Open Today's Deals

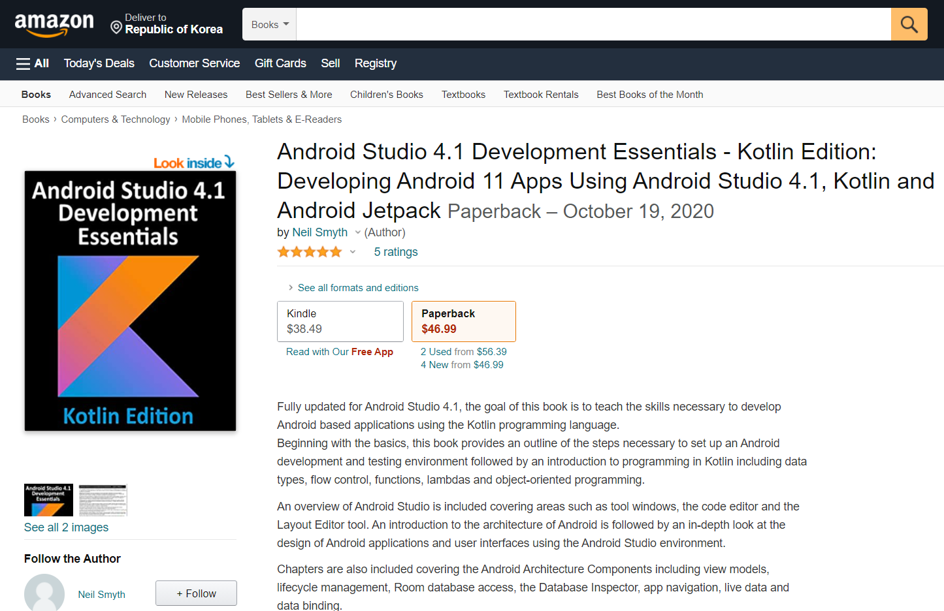(99, 63)
